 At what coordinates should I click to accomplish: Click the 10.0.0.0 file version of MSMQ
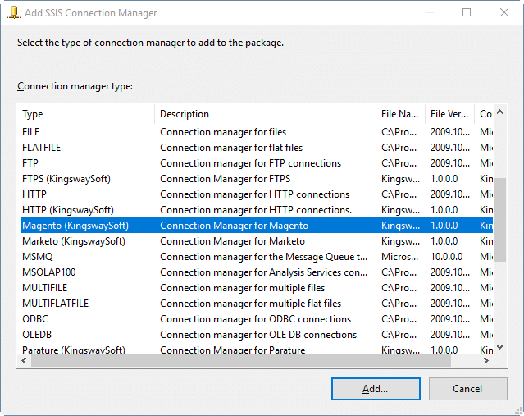[x=446, y=257]
